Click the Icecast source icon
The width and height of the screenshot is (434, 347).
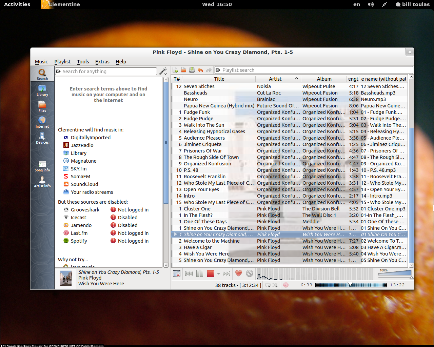pyautogui.click(x=66, y=218)
